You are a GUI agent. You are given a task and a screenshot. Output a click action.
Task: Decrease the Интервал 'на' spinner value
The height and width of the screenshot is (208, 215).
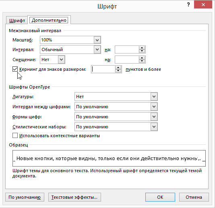142,51
